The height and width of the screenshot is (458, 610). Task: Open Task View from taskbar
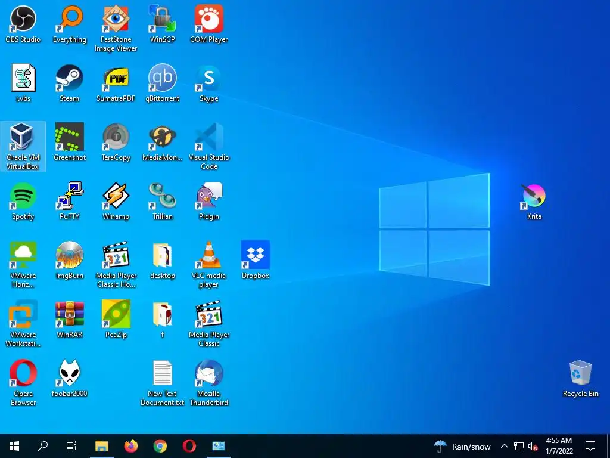(x=71, y=446)
